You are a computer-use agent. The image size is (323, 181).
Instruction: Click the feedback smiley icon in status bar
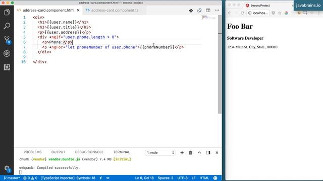point(216,178)
